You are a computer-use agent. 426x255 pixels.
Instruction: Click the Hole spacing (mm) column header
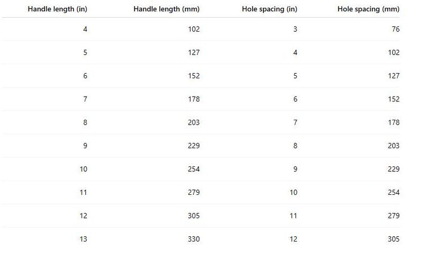369,9
